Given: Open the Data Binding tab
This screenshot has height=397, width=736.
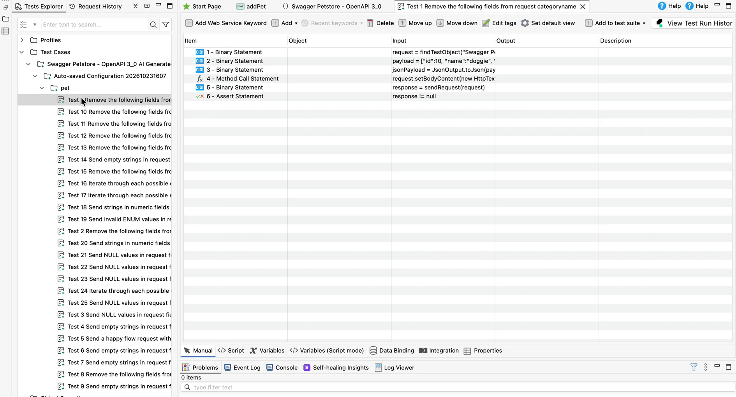Looking at the screenshot, I should pos(392,350).
